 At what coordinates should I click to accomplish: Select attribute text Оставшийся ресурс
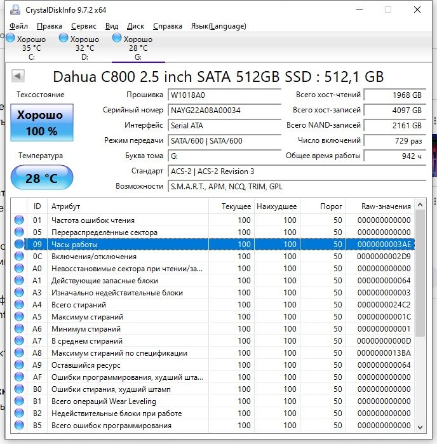point(86,365)
